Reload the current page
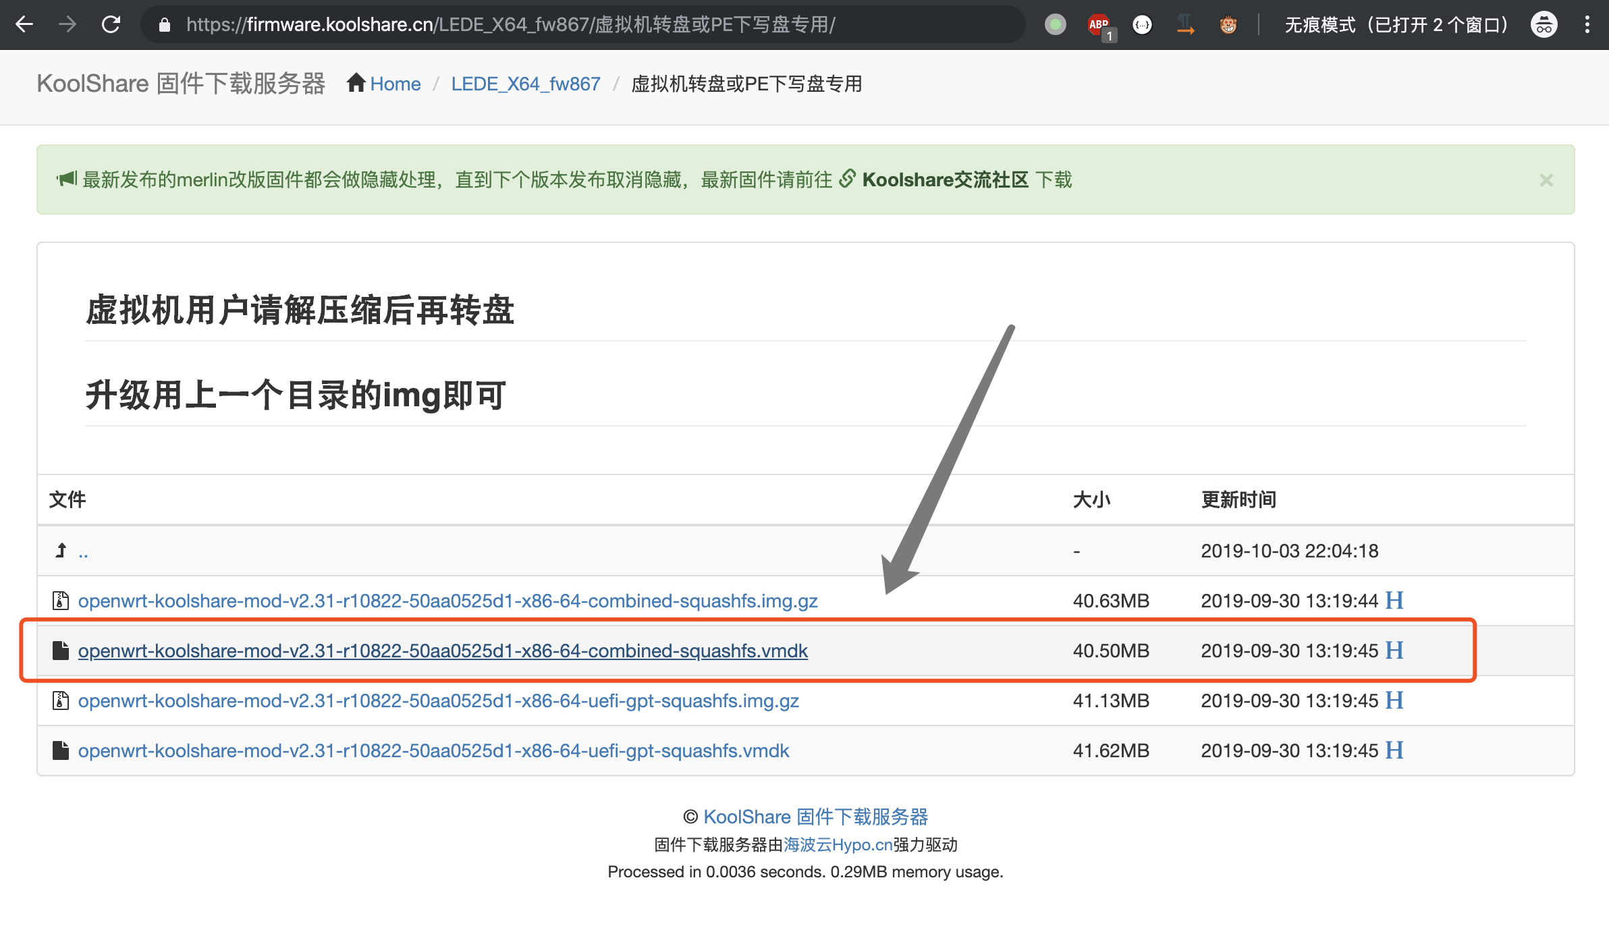This screenshot has height=930, width=1609. [111, 24]
